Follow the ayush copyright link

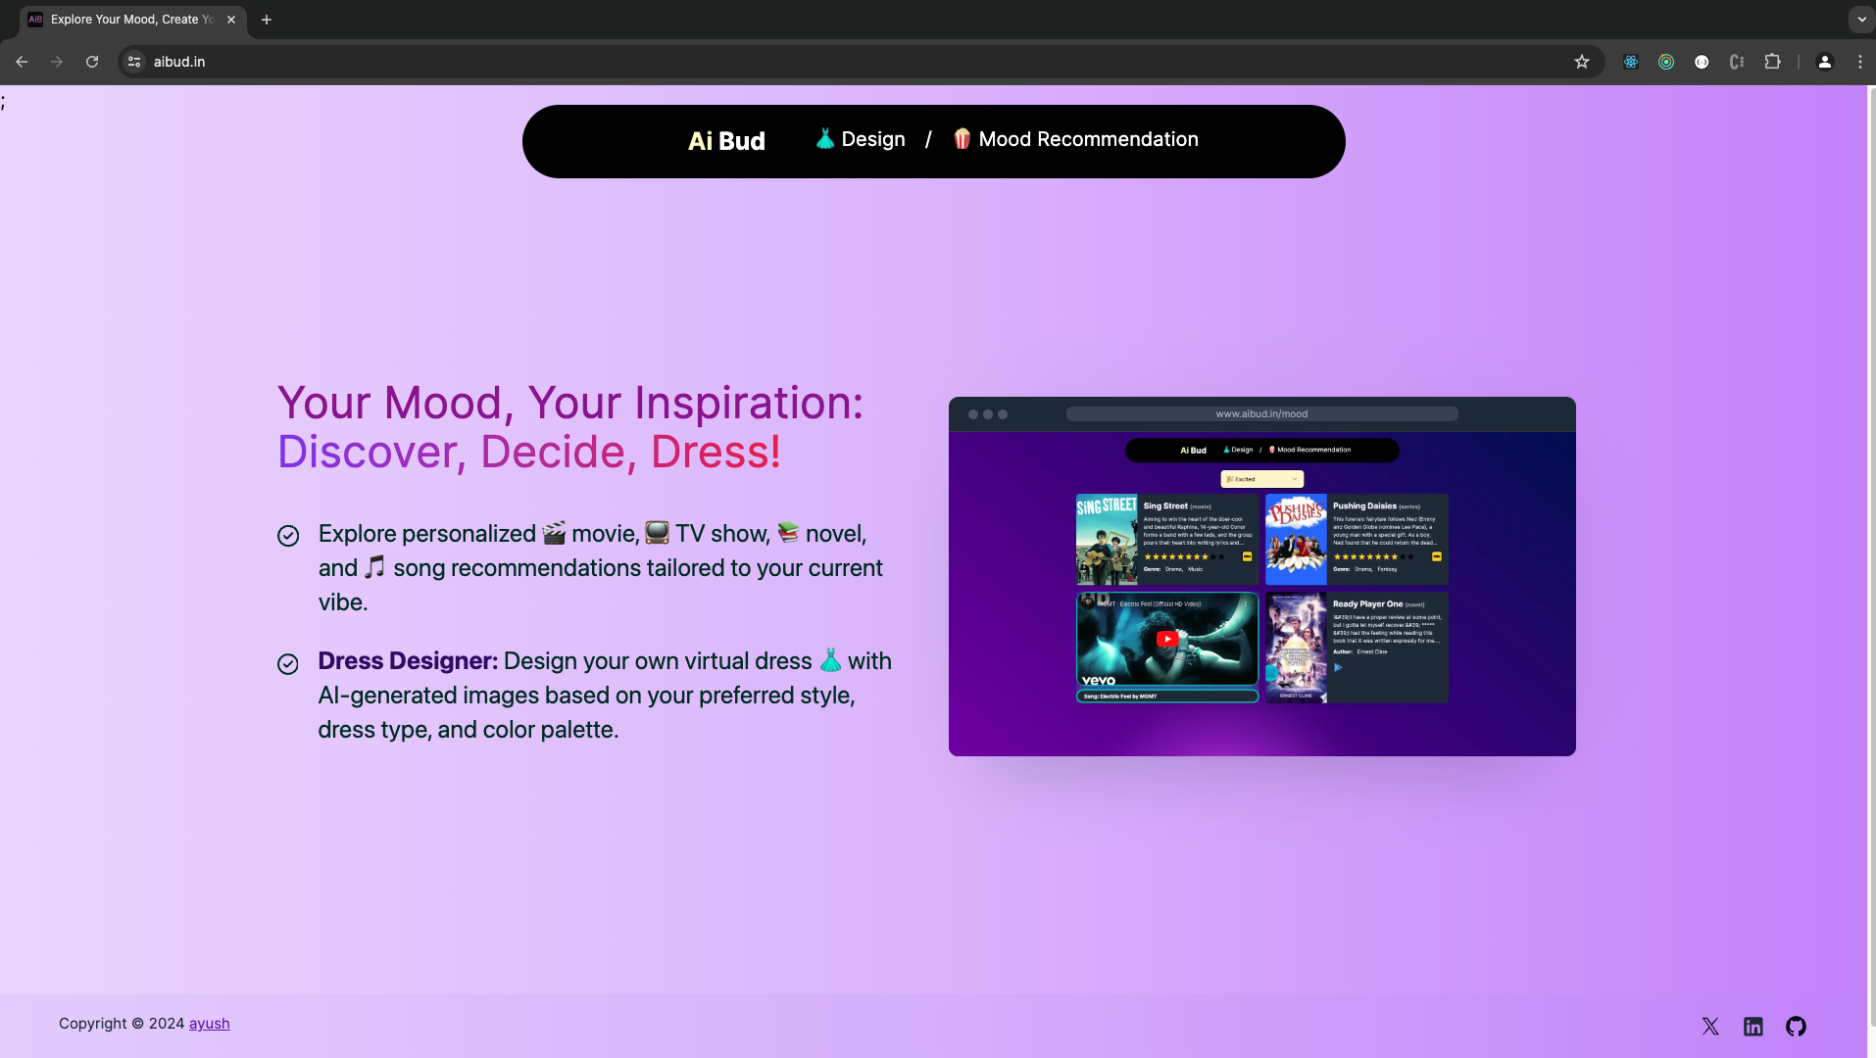(209, 1024)
